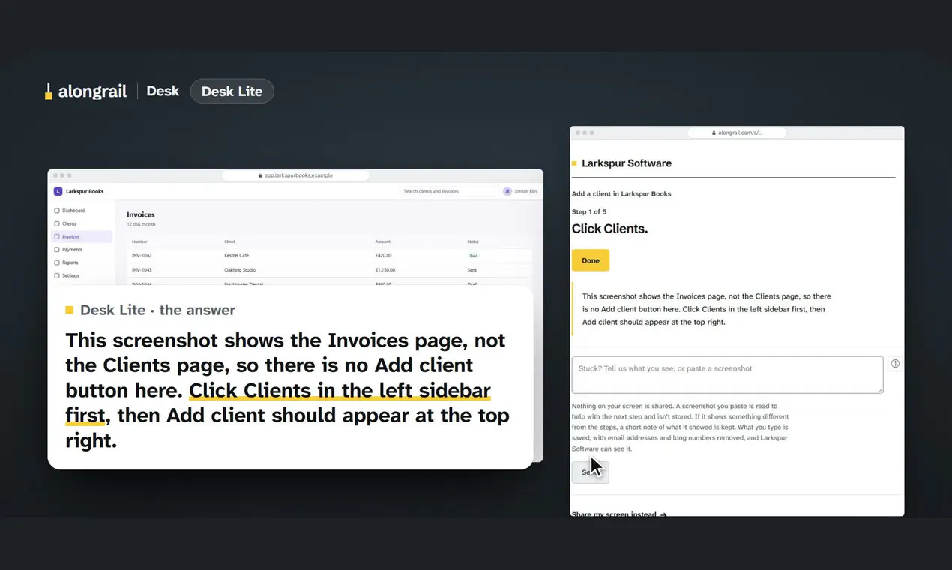Click the Larkspur Software heading
Viewport: 952px width, 570px height.
(x=627, y=163)
